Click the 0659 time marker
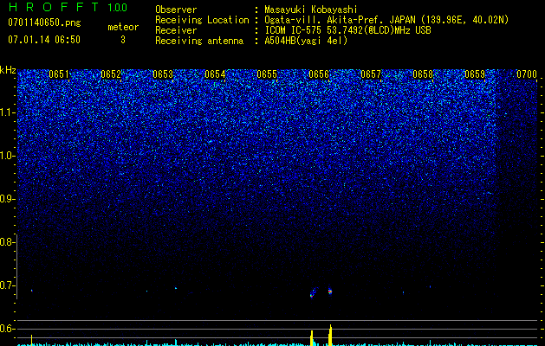 coord(475,74)
